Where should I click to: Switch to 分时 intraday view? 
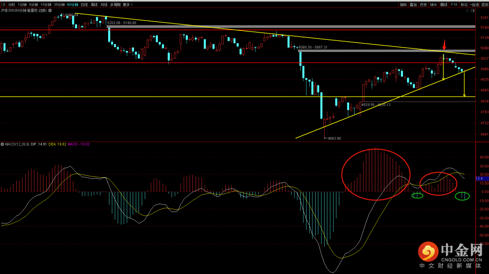pyautogui.click(x=11, y=5)
